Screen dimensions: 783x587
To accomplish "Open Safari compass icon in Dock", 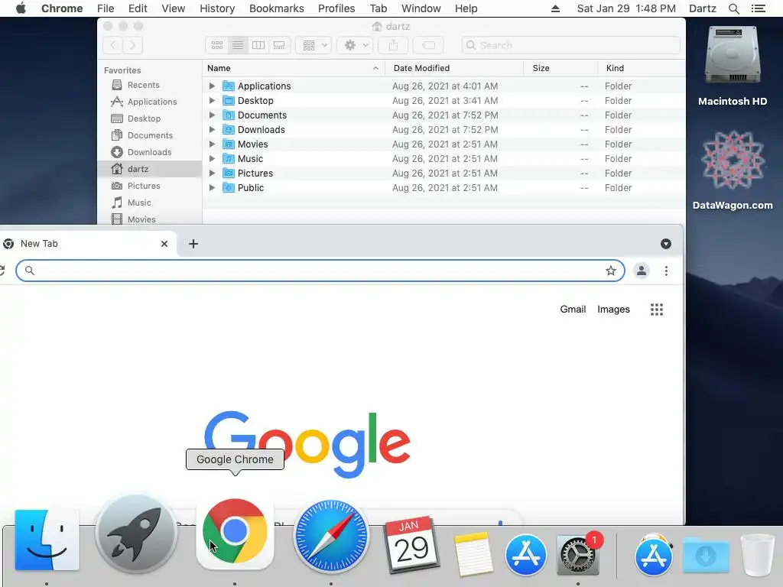I will [x=331, y=537].
